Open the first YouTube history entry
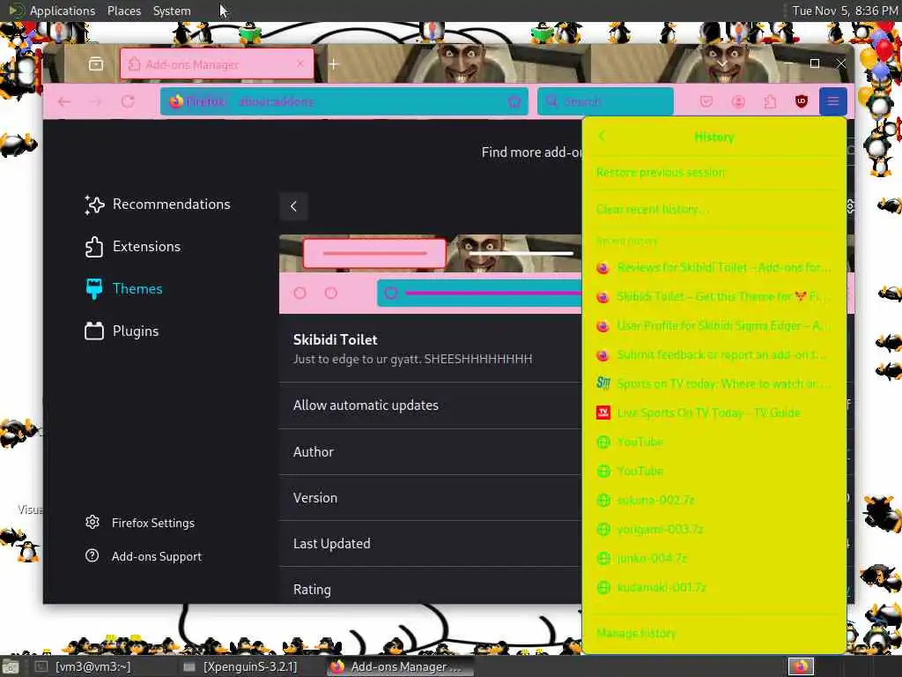902x677 pixels. (x=713, y=443)
